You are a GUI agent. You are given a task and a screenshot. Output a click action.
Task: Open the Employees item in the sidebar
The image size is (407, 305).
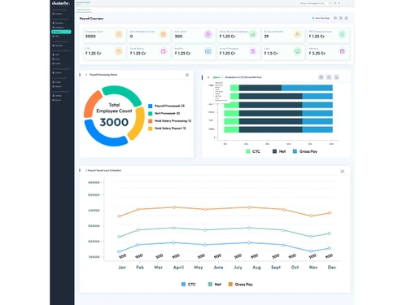pos(58,23)
